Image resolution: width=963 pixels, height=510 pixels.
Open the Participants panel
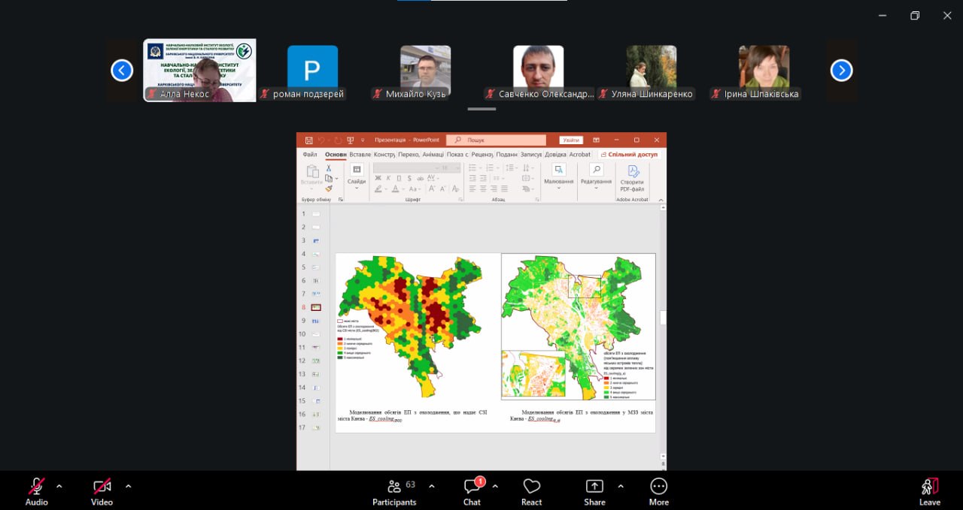point(394,491)
